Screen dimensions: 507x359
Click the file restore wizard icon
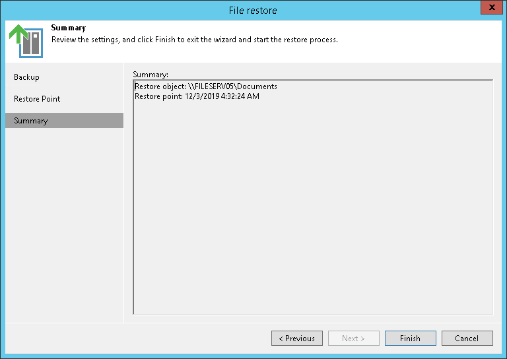(x=26, y=41)
